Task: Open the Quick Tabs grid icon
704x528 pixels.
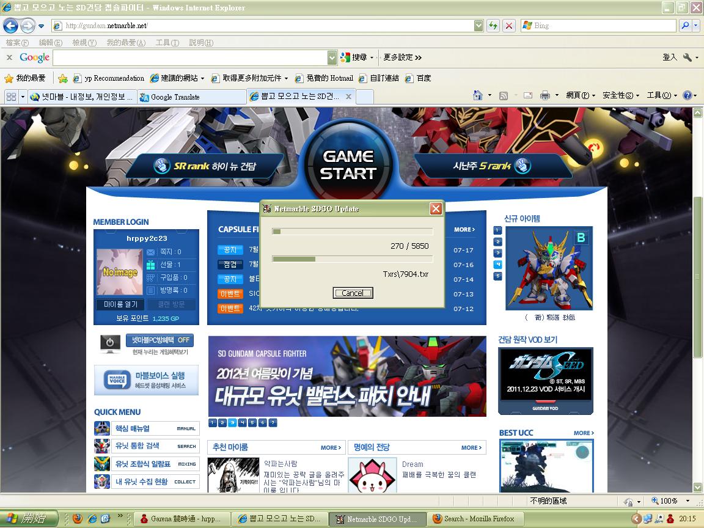Action: point(11,97)
